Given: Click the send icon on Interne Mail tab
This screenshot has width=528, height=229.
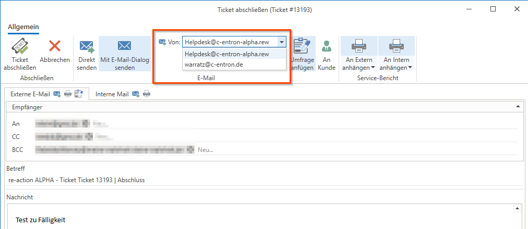Looking at the screenshot, I should click(135, 94).
